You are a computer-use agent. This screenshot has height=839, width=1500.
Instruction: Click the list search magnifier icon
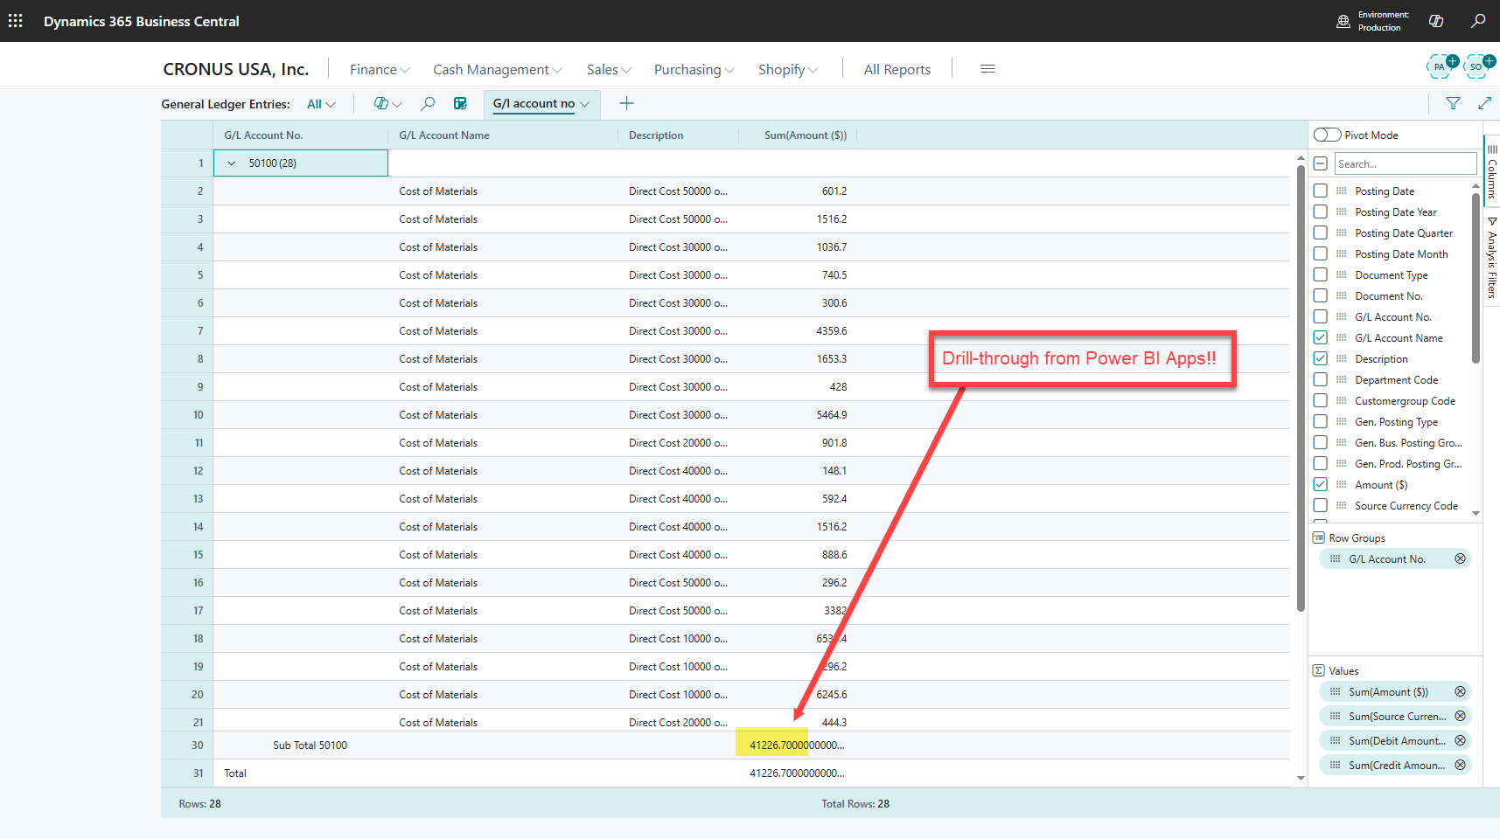[x=428, y=104]
